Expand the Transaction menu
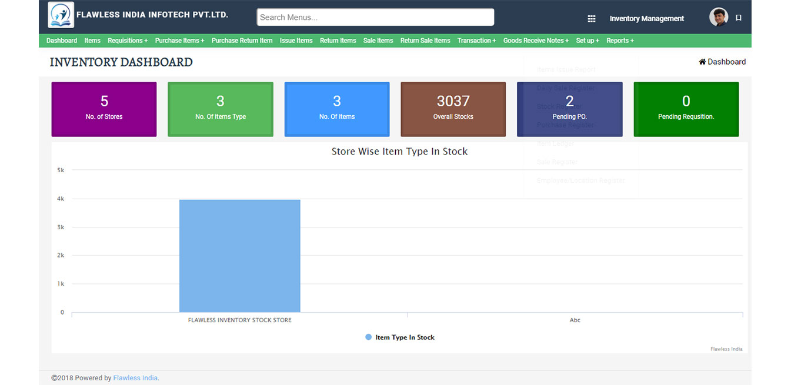Viewport: 791px width, 385px height. [x=476, y=41]
